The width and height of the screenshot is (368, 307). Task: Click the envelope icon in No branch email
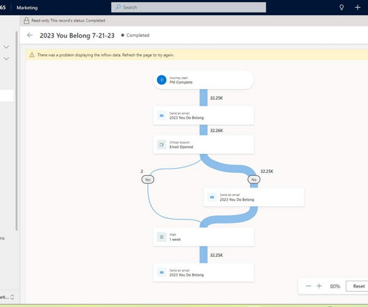tap(212, 197)
